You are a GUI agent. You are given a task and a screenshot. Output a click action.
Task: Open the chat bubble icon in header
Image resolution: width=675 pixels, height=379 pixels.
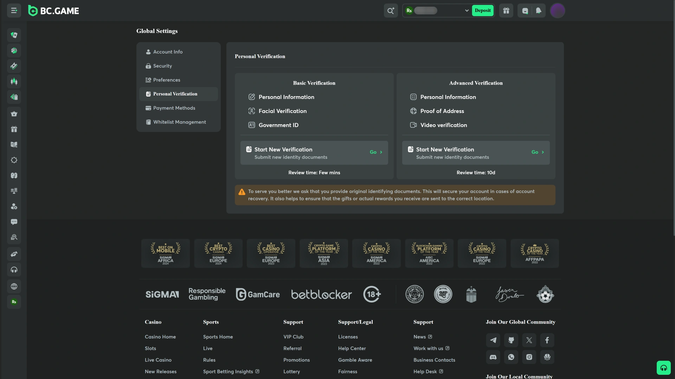point(525,11)
